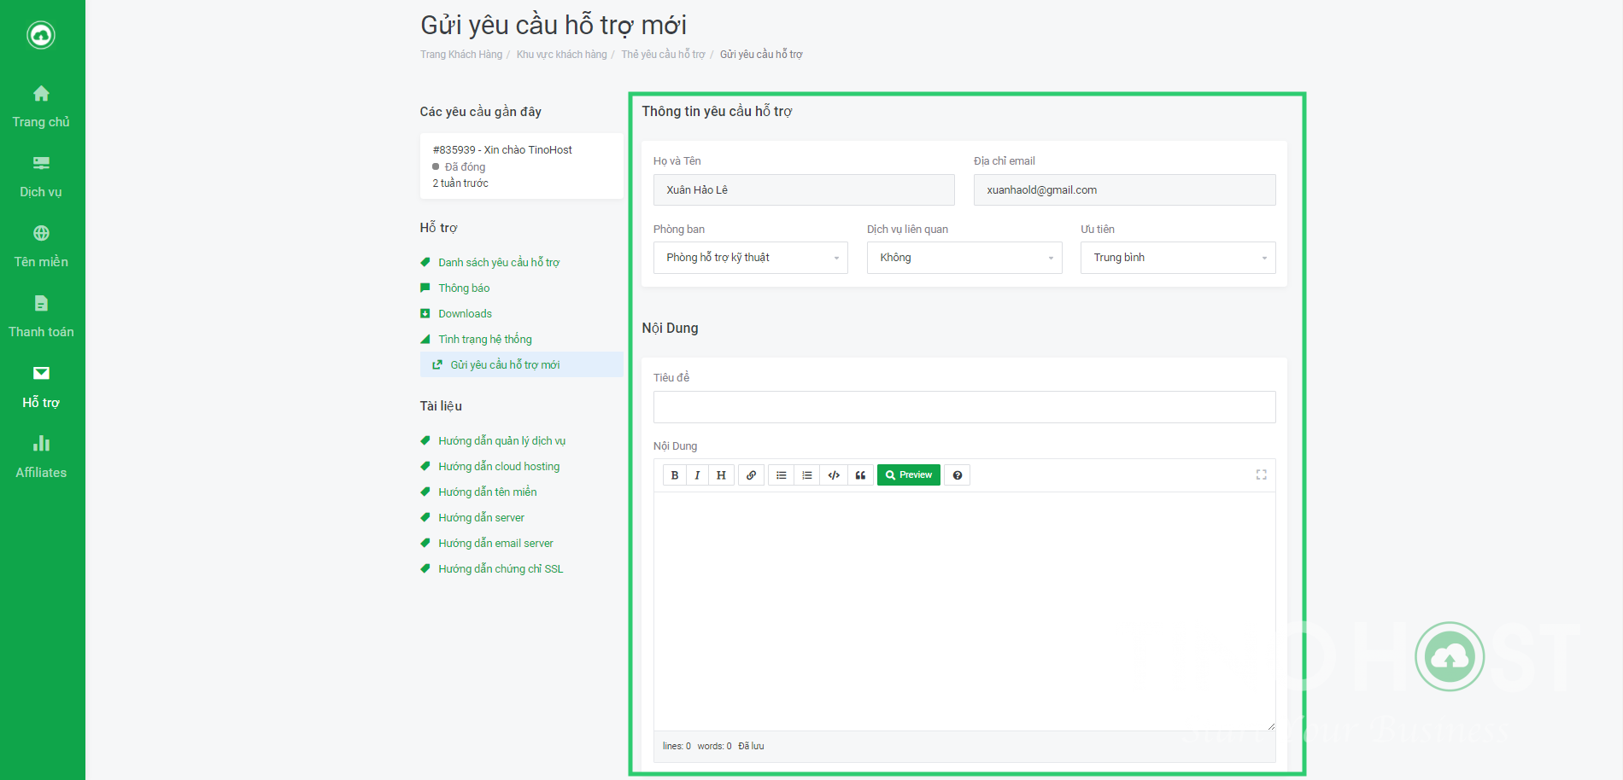The height and width of the screenshot is (780, 1623).
Task: Open Affiliates section in sidebar
Action: pos(41,457)
